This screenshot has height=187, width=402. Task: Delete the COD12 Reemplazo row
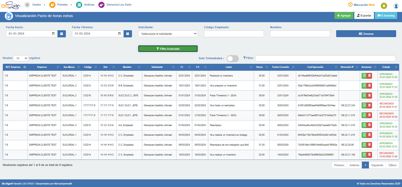369,125
